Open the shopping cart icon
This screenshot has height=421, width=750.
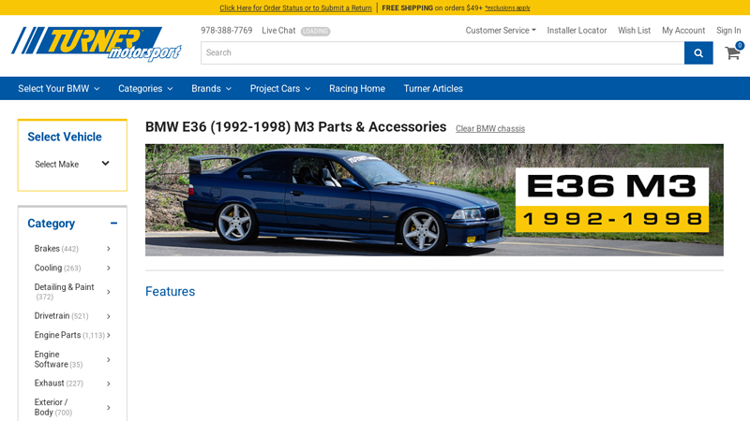pyautogui.click(x=733, y=52)
